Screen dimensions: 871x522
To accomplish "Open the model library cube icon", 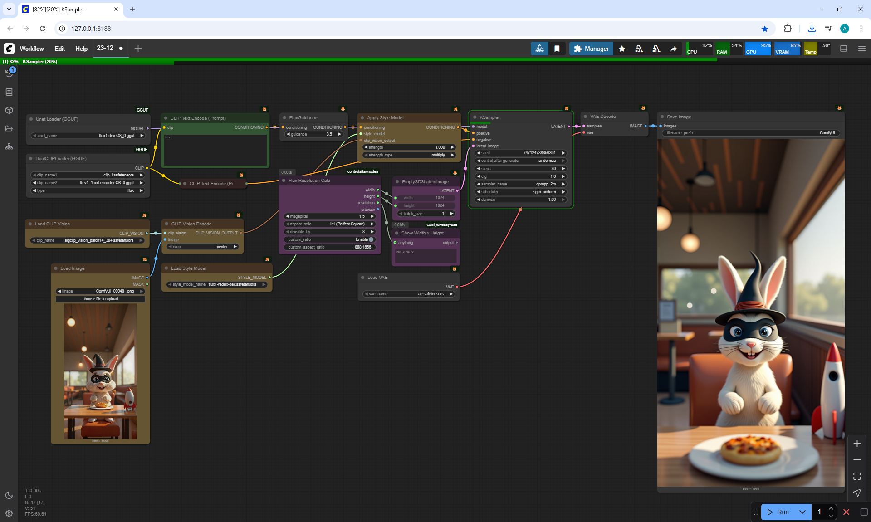I will (x=9, y=110).
